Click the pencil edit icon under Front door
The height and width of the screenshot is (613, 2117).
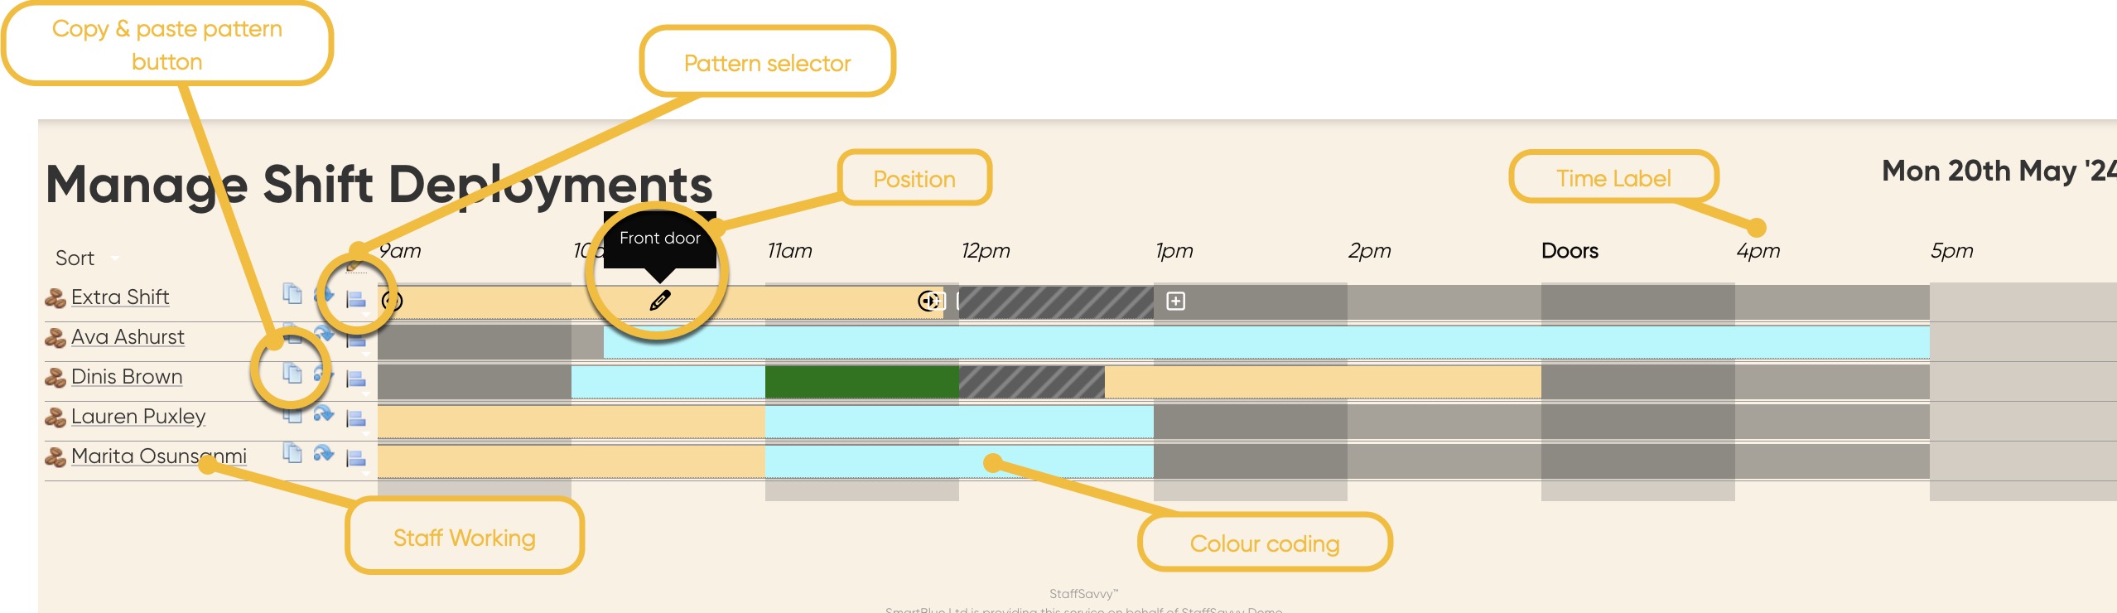pyautogui.click(x=659, y=301)
